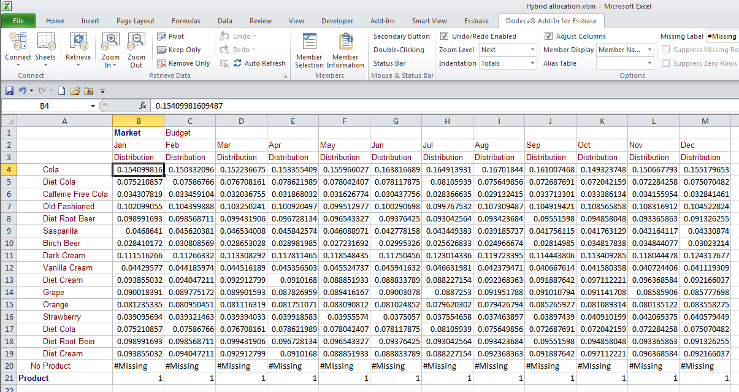Open the Review tab
Viewport: 739px width, 392px height.
[x=261, y=21]
